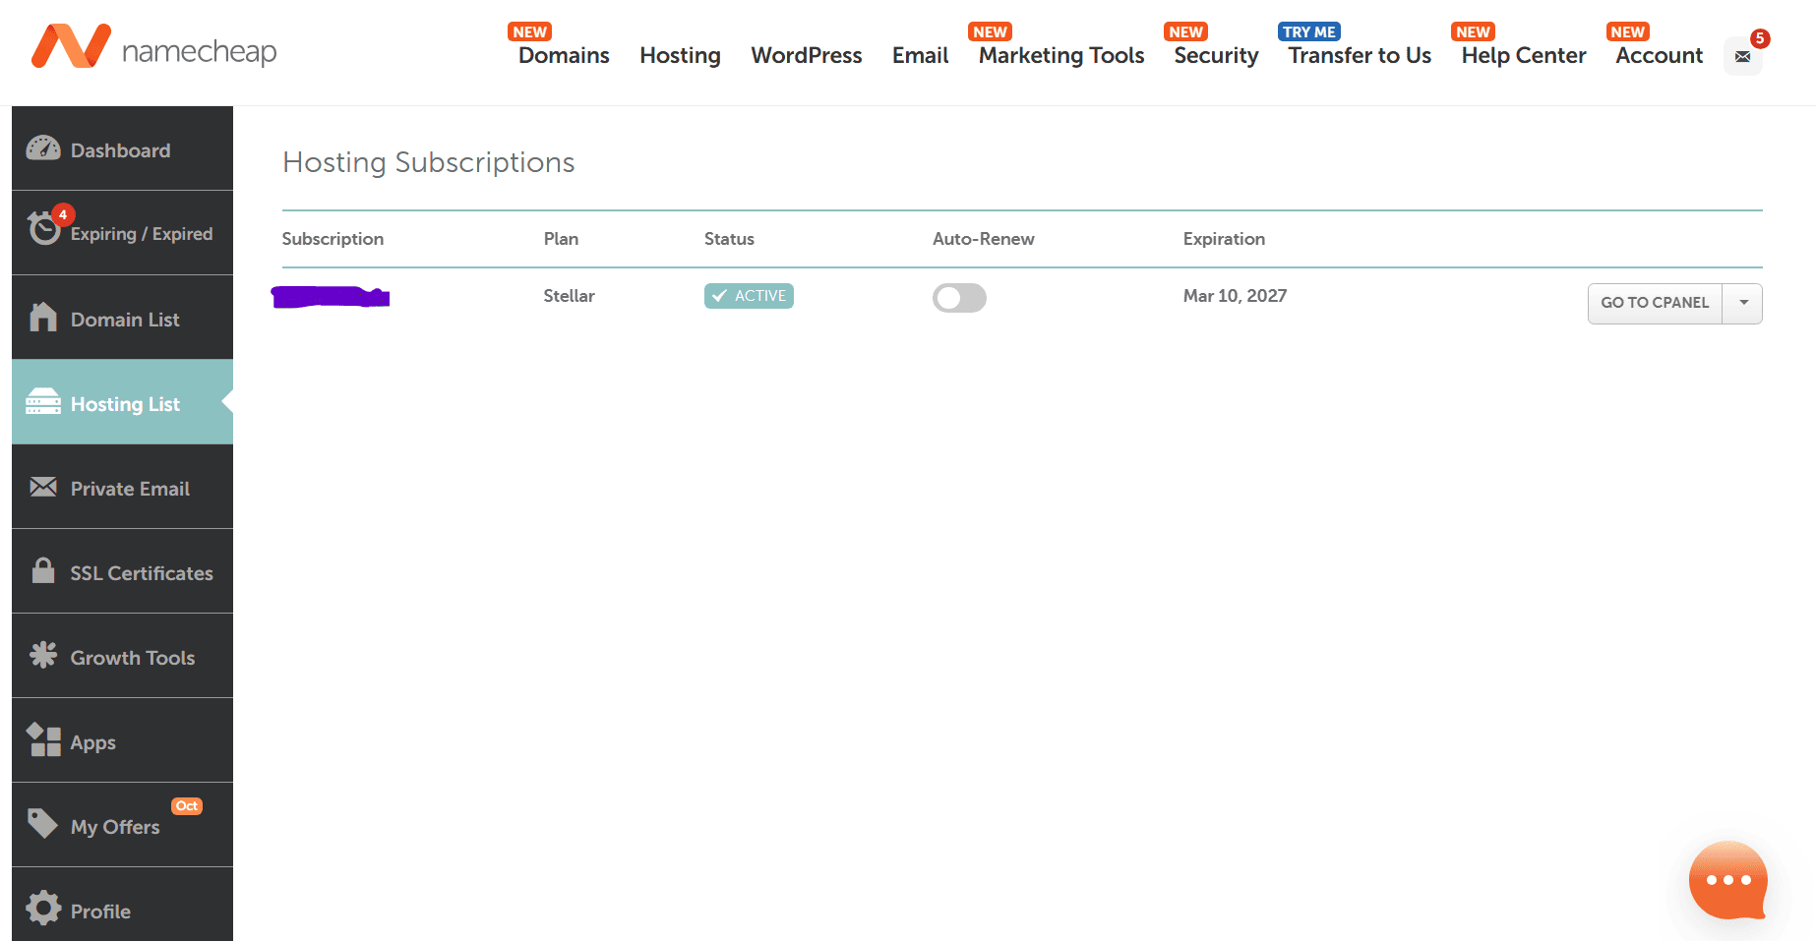Click the Namecheap logo icon

tap(71, 46)
